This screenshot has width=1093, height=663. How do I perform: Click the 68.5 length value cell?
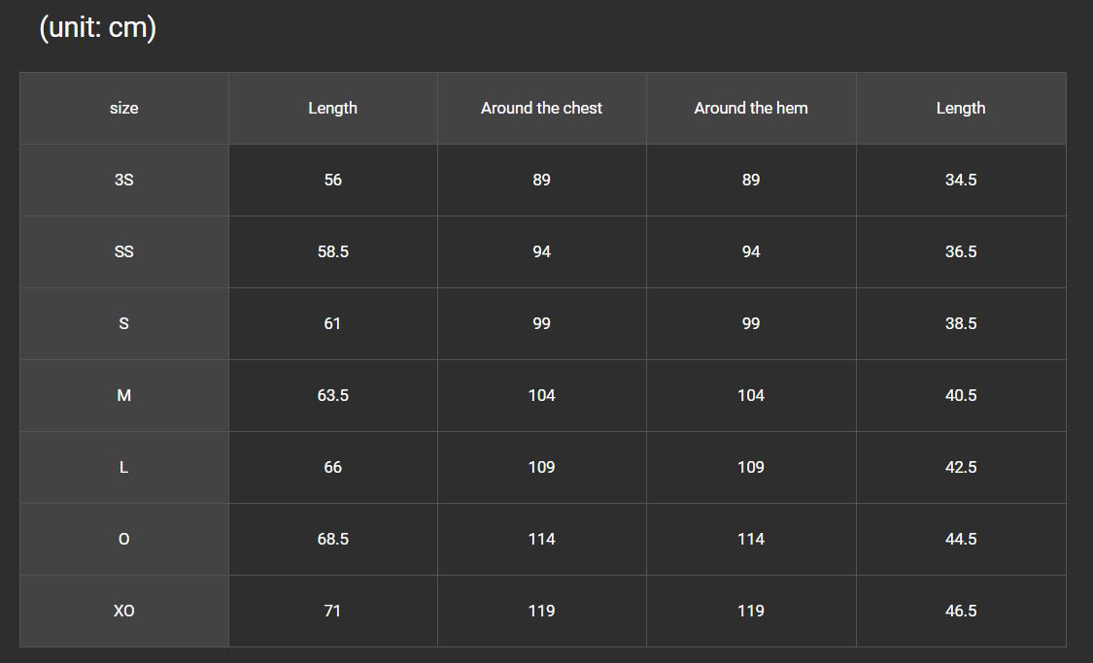[333, 539]
